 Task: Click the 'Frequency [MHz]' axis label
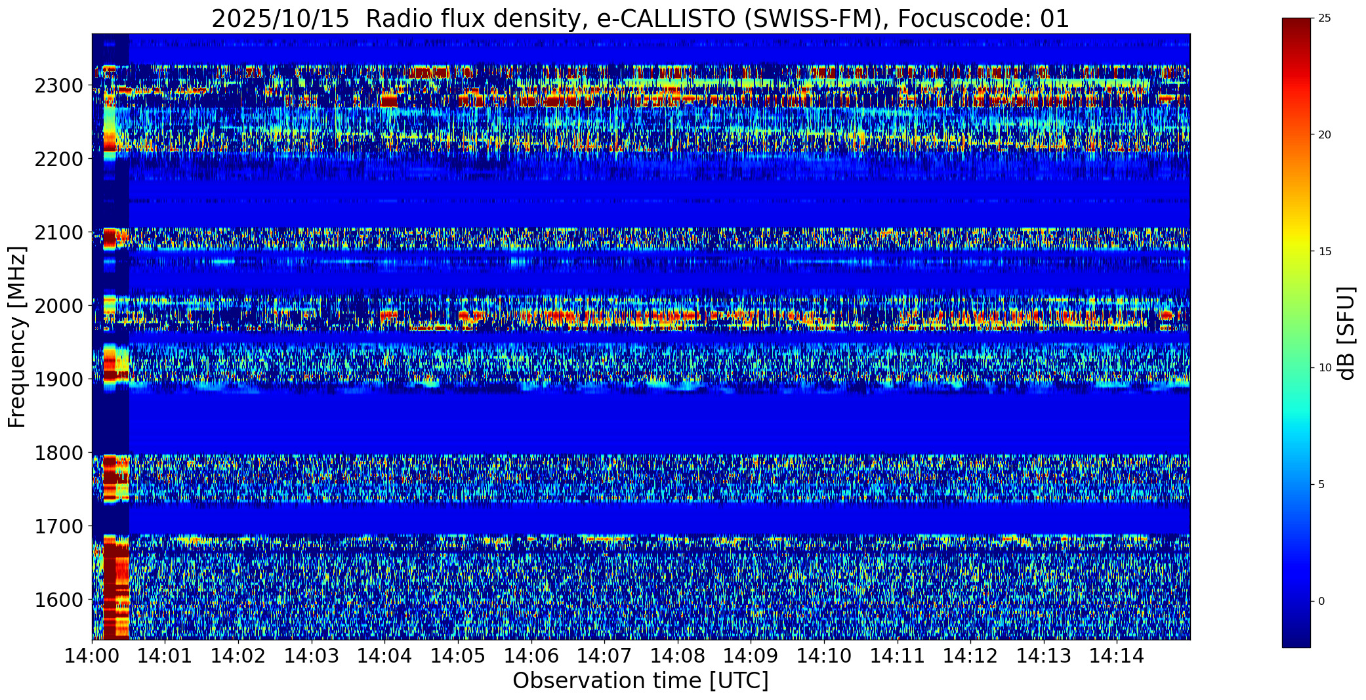pyautogui.click(x=18, y=337)
